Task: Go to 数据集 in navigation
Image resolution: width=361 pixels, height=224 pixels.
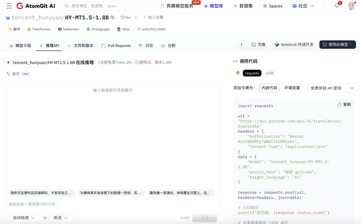Action: point(243,6)
